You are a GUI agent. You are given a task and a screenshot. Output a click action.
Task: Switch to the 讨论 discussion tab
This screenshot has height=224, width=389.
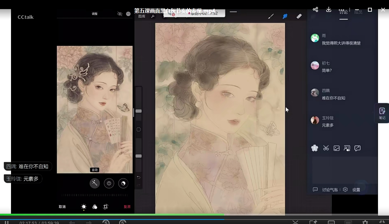tap(343, 12)
